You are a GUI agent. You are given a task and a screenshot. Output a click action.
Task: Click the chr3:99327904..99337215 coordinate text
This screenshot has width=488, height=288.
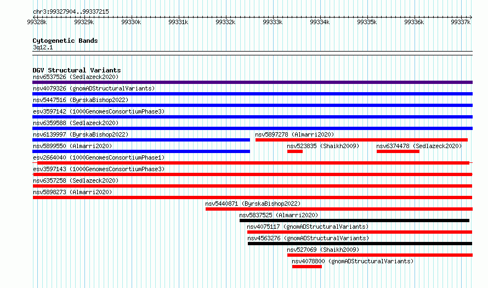(x=71, y=12)
